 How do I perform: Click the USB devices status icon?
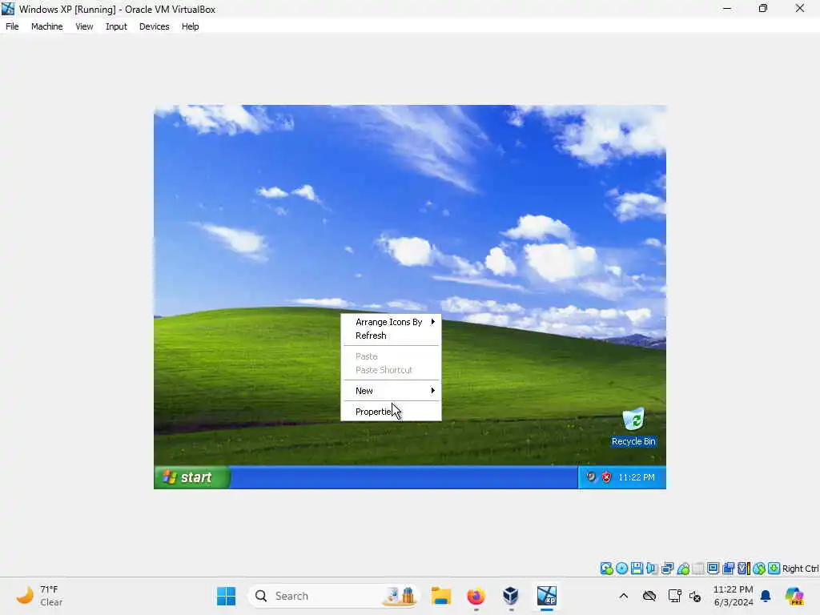point(683,569)
